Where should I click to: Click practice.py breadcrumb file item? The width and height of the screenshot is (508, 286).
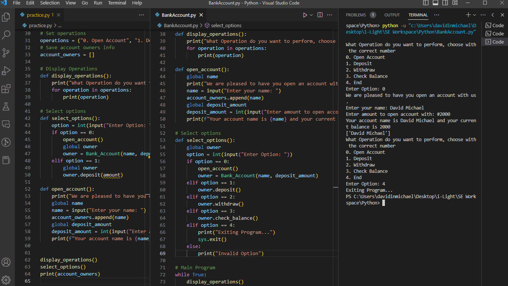pos(37,25)
